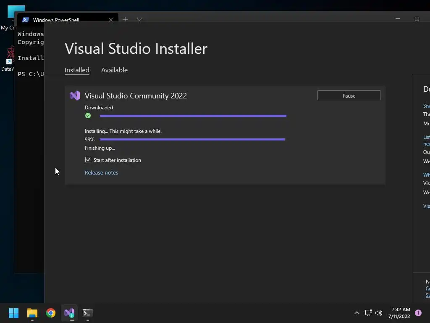Click the Installing progress bar at 99%
430x323 pixels.
(192, 140)
